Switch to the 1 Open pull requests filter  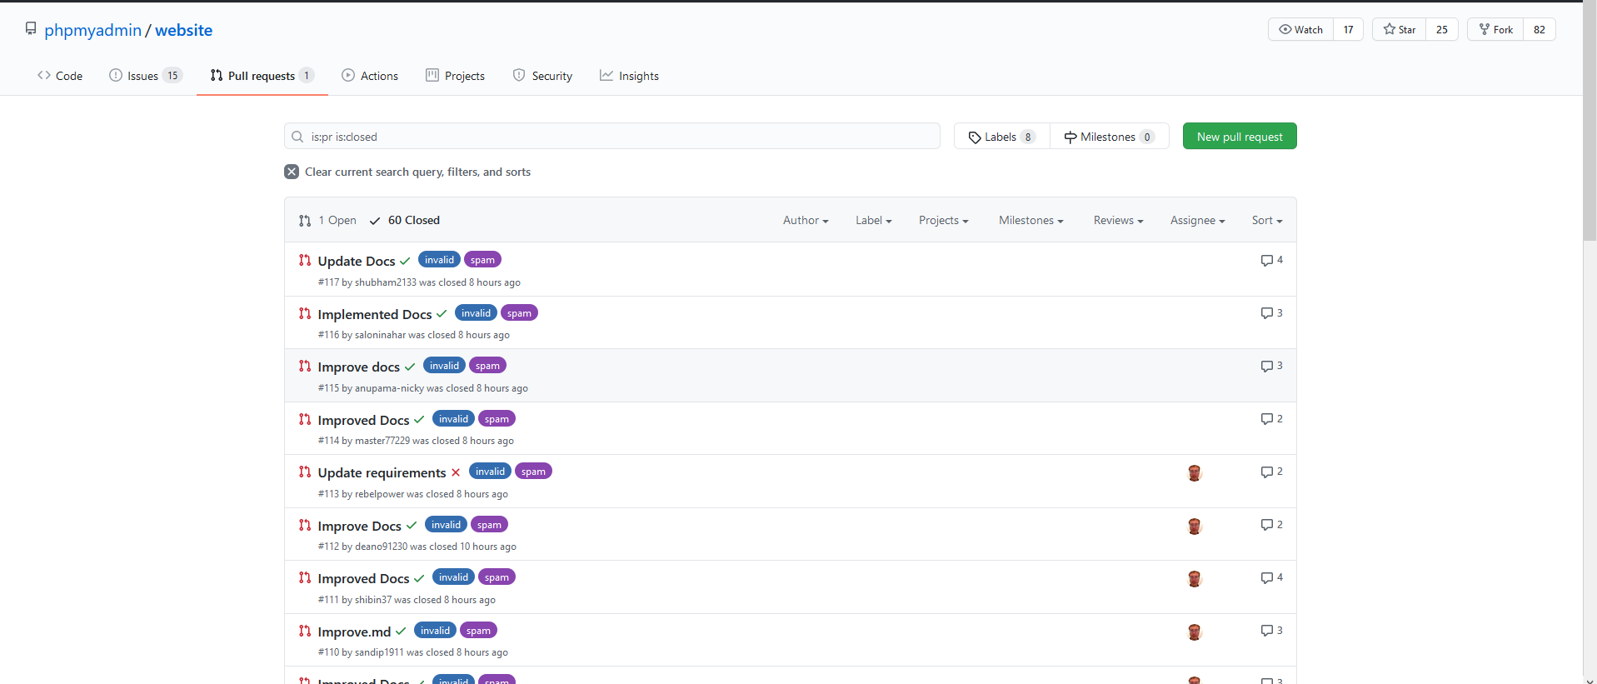(x=328, y=221)
